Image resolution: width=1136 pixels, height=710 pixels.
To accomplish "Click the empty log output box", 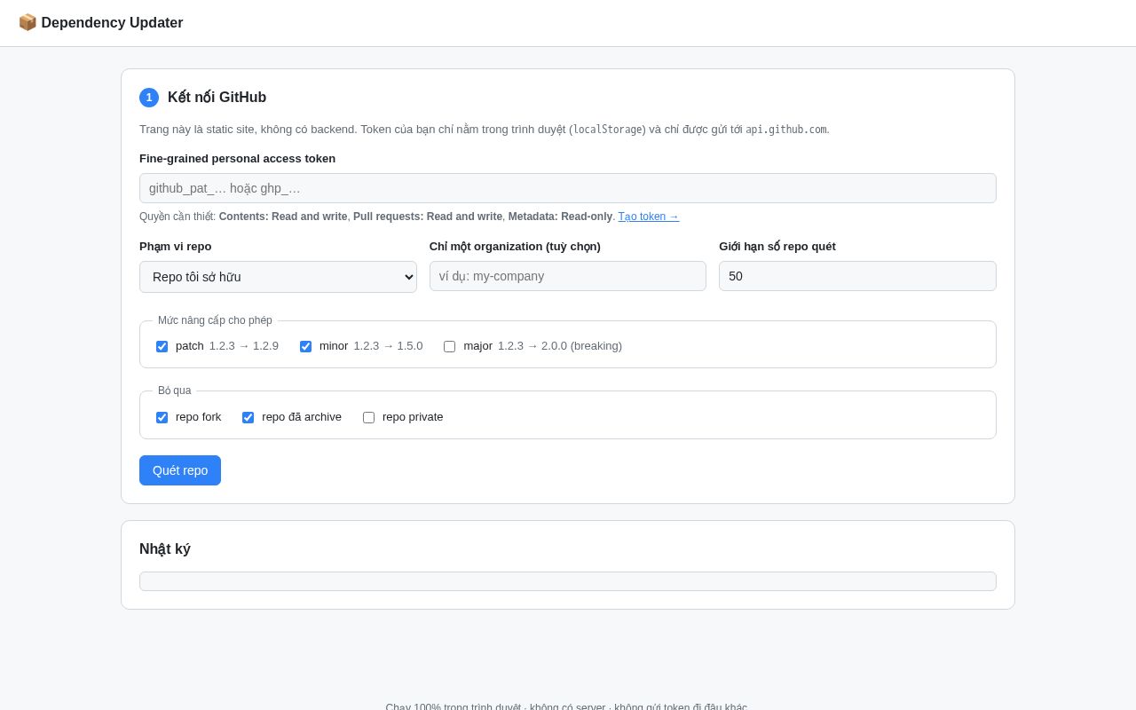I will pos(568,581).
